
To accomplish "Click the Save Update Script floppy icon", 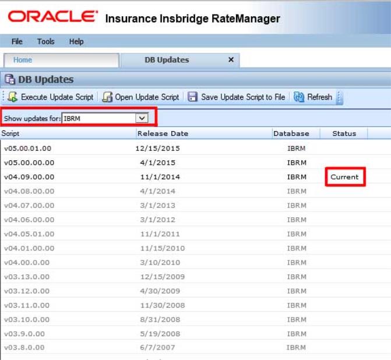I will pyautogui.click(x=192, y=97).
